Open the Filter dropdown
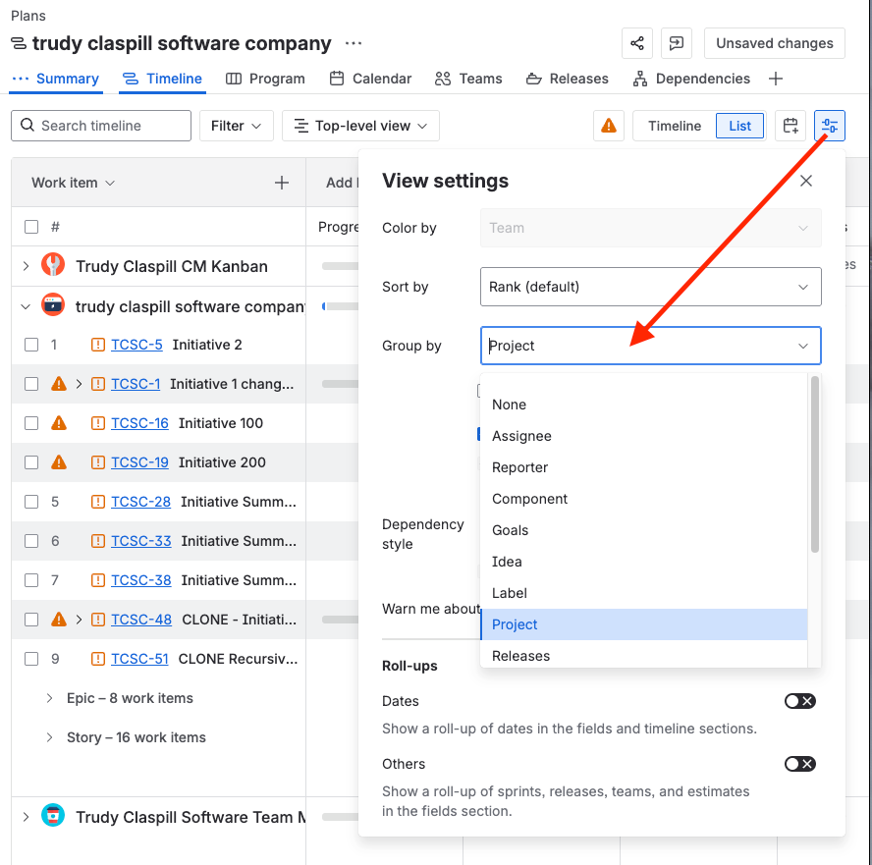 (x=237, y=126)
